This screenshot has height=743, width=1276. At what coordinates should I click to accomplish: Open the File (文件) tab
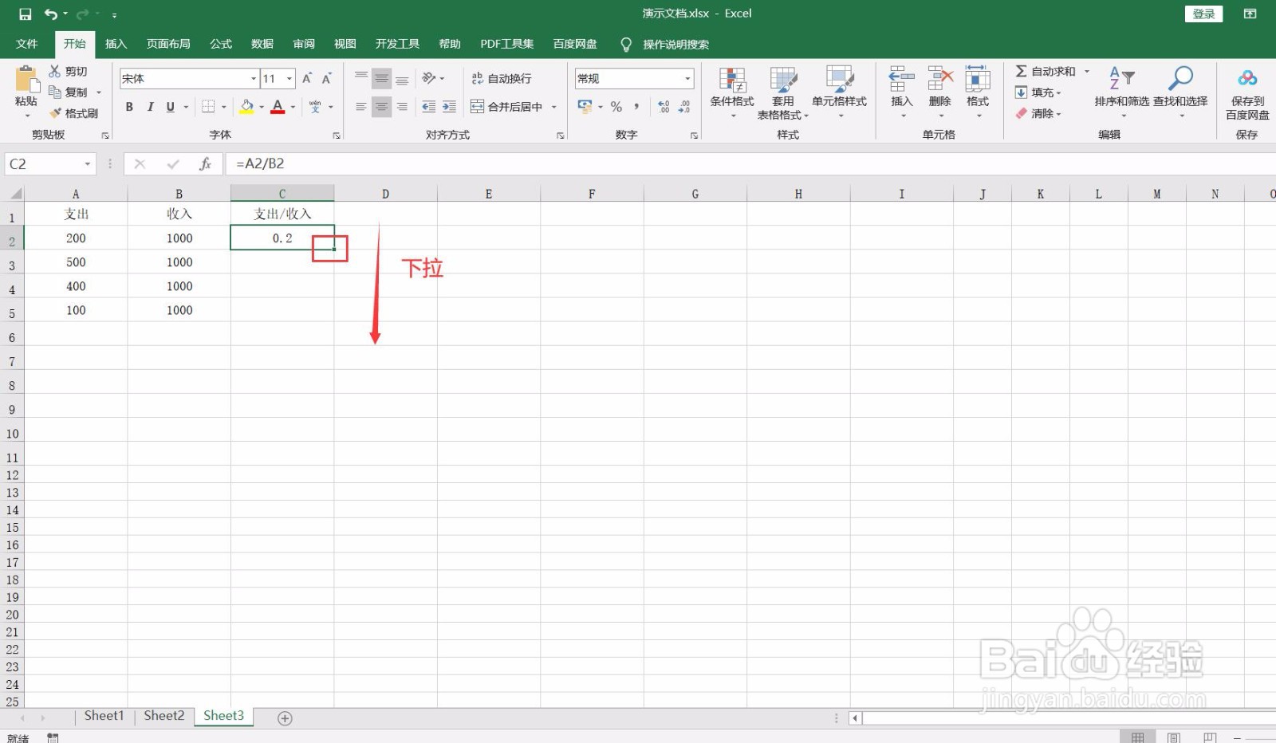pyautogui.click(x=27, y=44)
